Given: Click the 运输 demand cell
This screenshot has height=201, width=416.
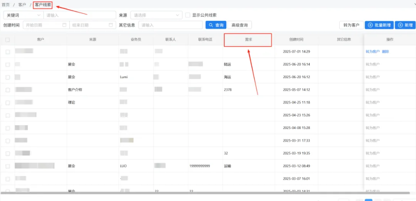Looking at the screenshot, I should 227,166.
